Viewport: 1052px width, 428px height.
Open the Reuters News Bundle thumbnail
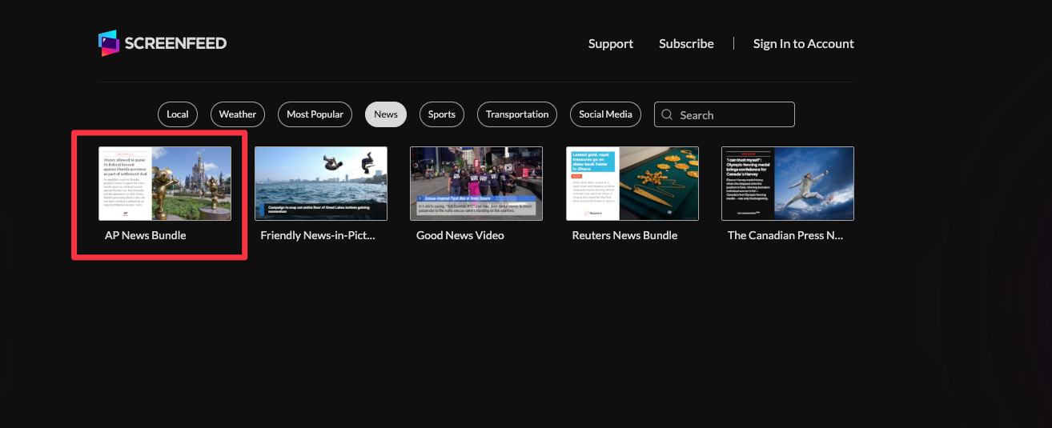coord(632,183)
